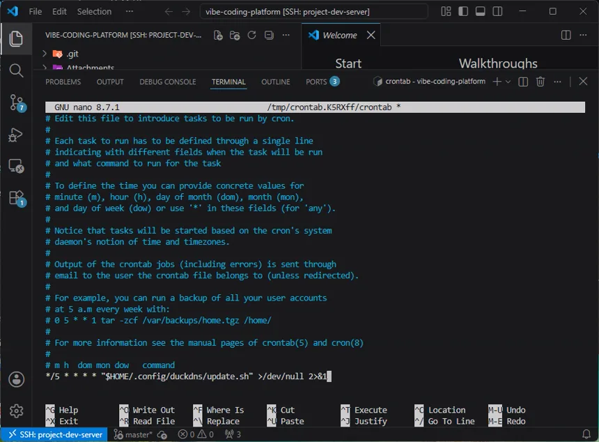Open the launch profile dropdown next to plus
The image size is (599, 442).
click(508, 82)
